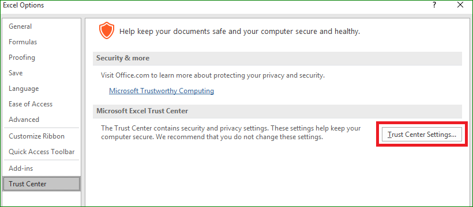Click the Microsoft Excel Trust Center header
Viewport: 473px width, 207px height.
click(277, 112)
